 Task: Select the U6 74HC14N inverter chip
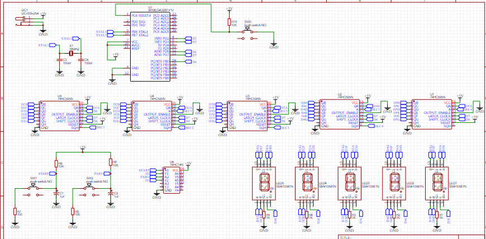[171, 180]
